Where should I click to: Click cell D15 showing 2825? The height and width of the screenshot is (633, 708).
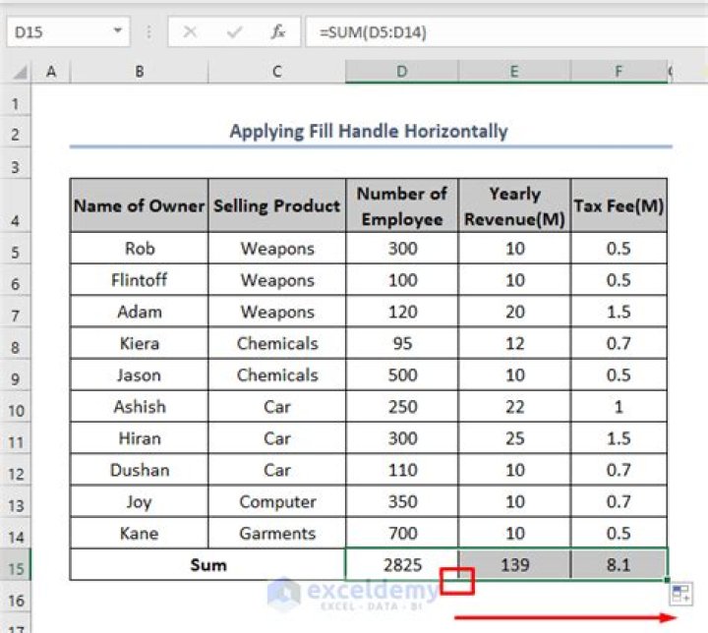(402, 565)
